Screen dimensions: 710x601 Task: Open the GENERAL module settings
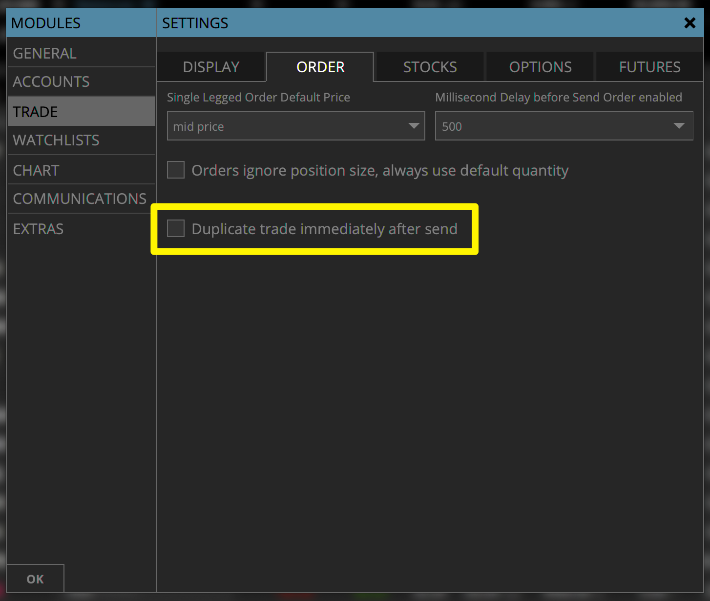44,53
